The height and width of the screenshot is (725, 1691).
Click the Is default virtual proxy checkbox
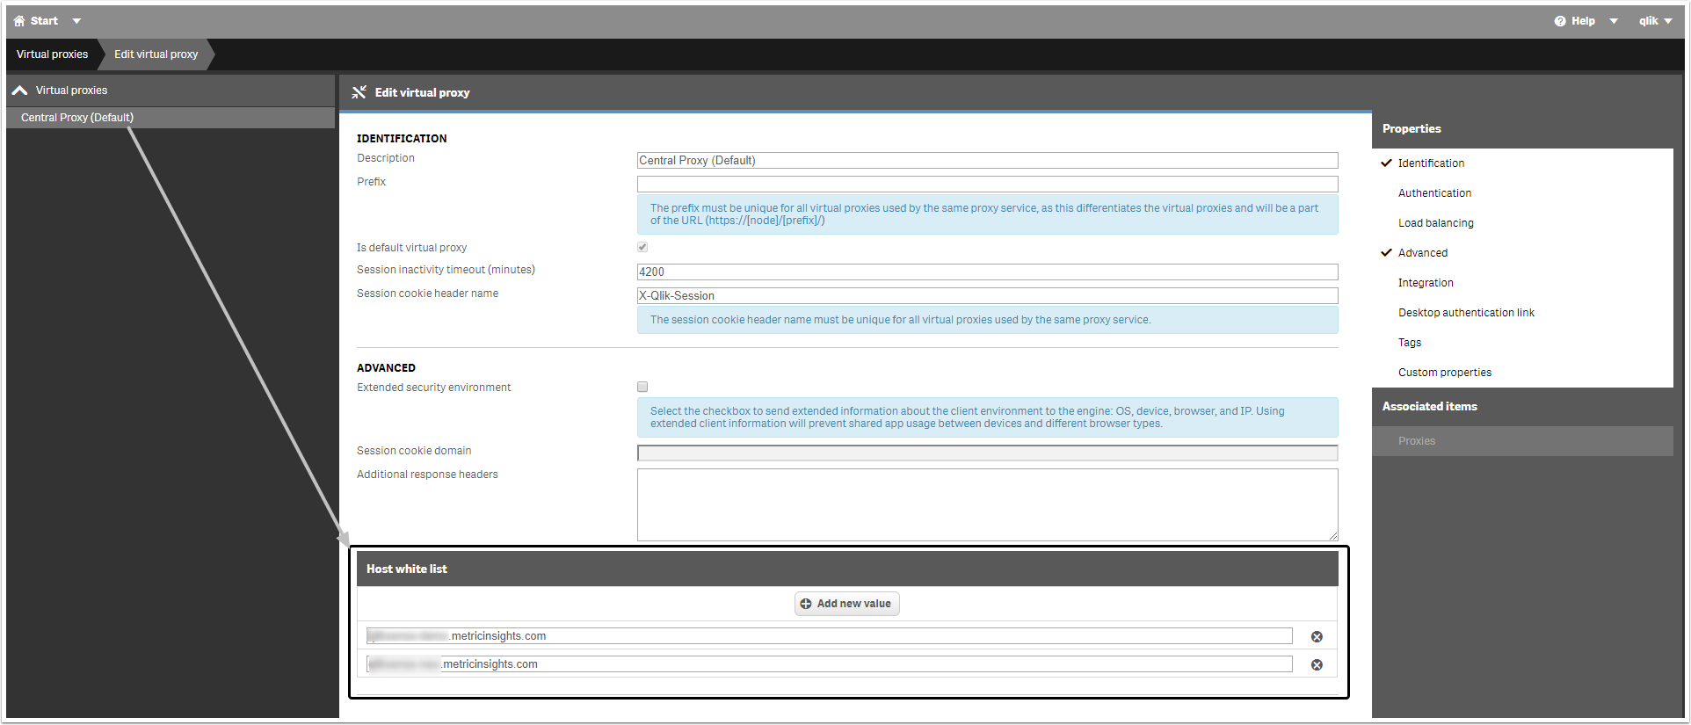point(642,247)
